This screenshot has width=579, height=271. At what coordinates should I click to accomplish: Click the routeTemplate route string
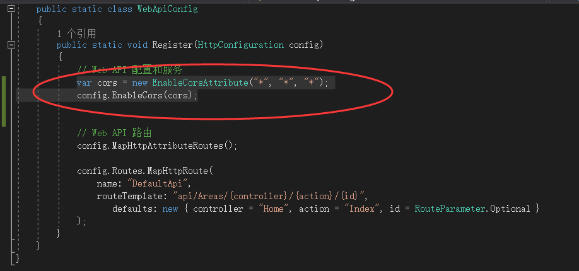[x=247, y=196]
